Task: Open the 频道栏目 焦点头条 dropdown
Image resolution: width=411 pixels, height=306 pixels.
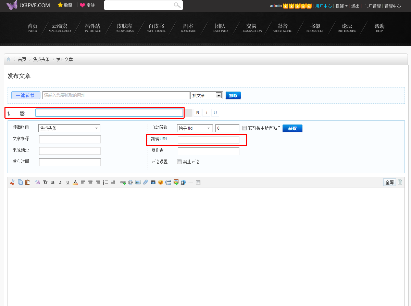Action: 69,128
